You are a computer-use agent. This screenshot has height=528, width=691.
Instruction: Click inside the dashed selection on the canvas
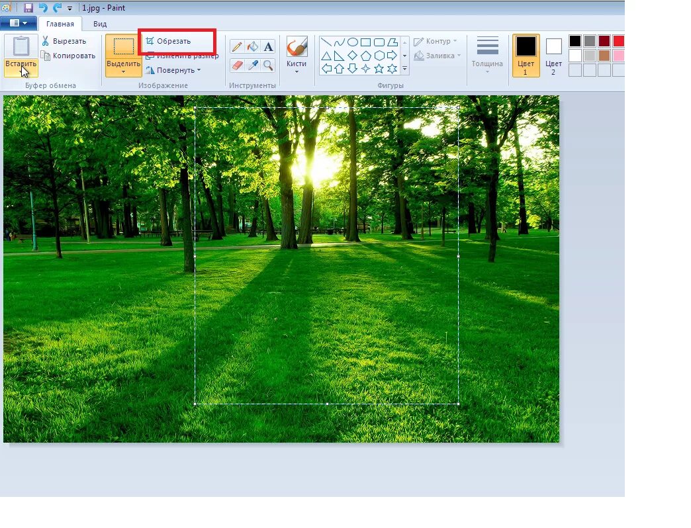click(326, 255)
